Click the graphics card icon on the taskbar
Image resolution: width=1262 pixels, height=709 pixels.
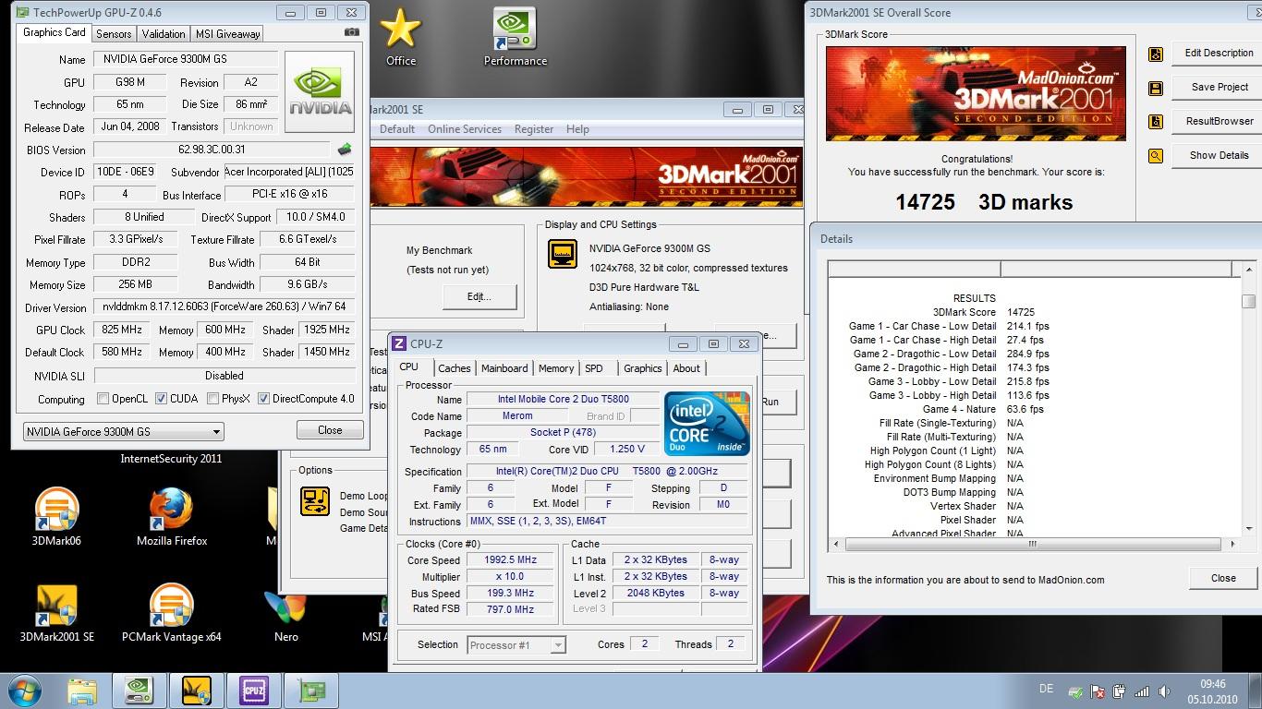[311, 691]
